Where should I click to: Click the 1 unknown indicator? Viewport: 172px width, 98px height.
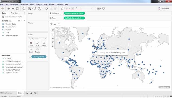164,87
